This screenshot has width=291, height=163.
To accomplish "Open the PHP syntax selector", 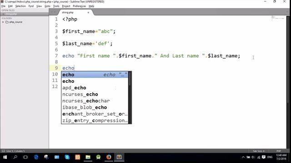I will coord(279,151).
